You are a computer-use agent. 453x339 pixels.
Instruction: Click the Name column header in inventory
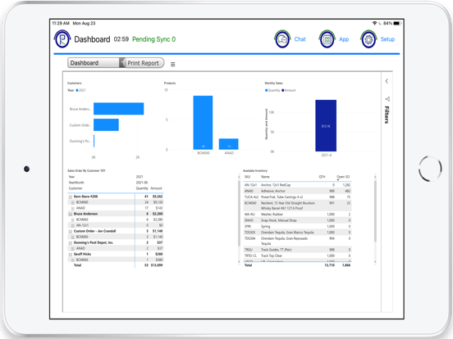click(265, 177)
